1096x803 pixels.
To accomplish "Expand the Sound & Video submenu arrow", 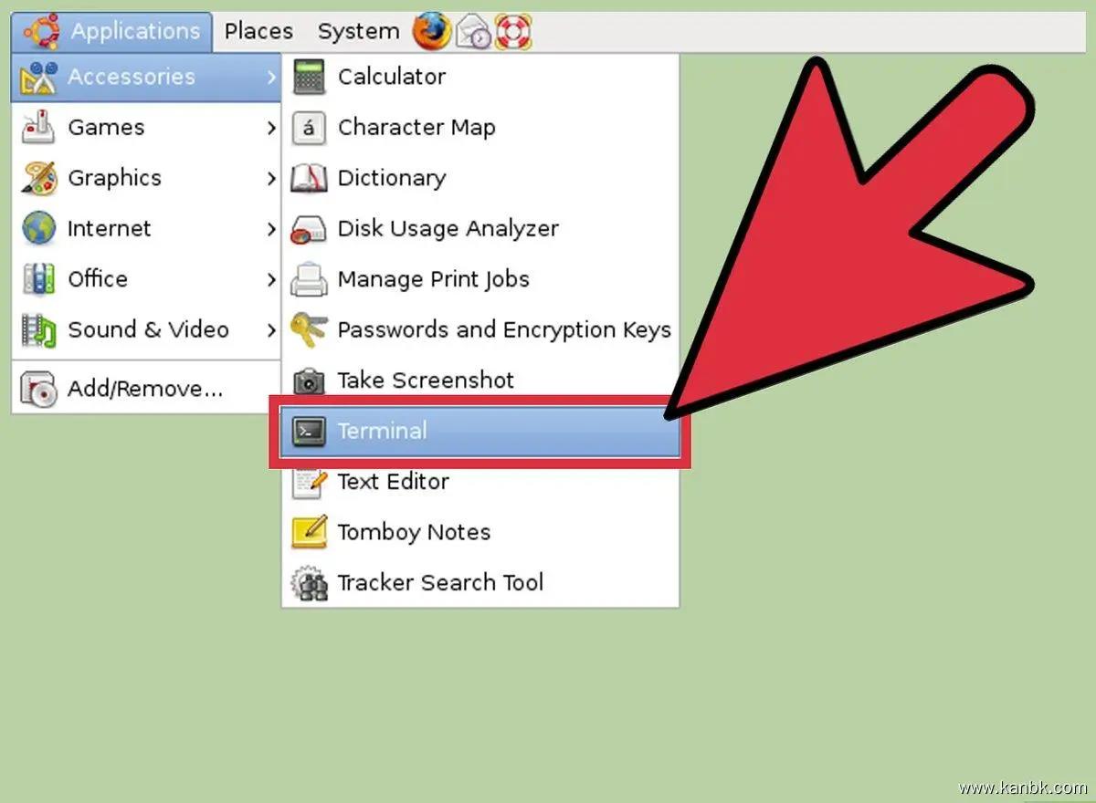I will click(270, 330).
